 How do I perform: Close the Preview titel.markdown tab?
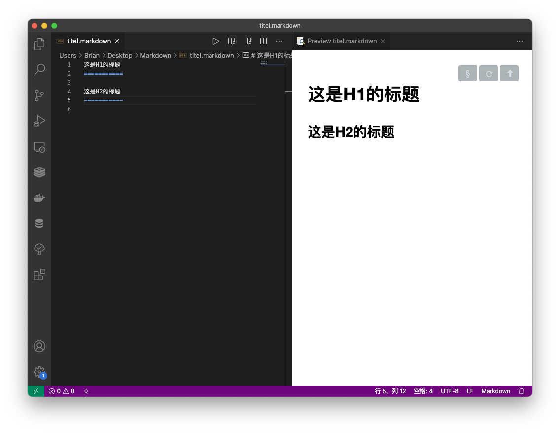383,41
